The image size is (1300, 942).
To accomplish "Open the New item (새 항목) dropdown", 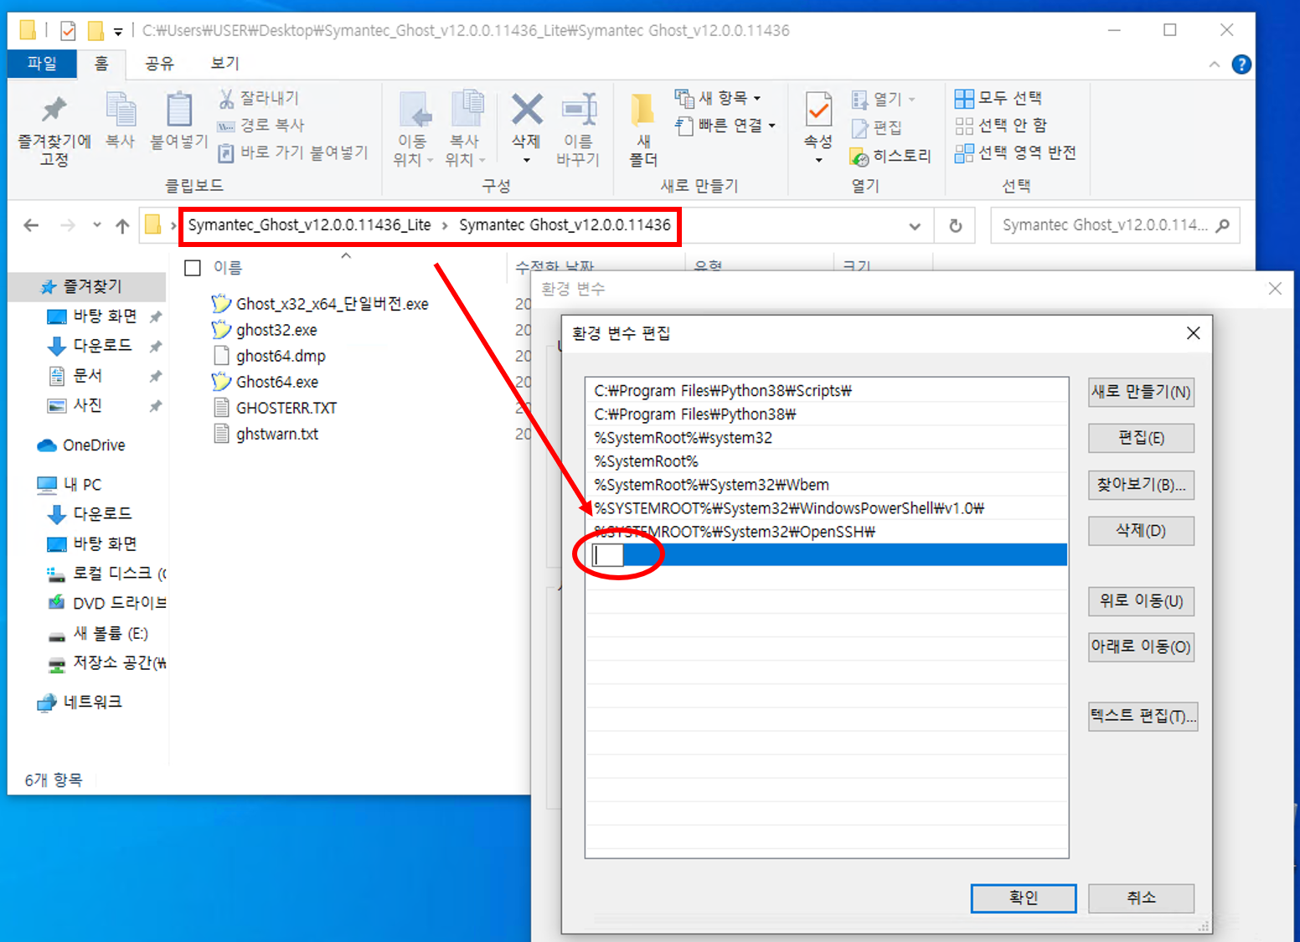I will pyautogui.click(x=719, y=98).
